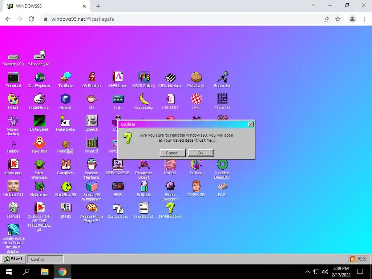Screen dimensions: 372x279
Task: Click Cancel in the Confirm dialog
Action: pyautogui.click(x=173, y=153)
